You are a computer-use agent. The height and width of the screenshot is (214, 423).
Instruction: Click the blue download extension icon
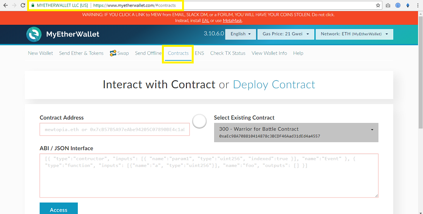click(x=398, y=5)
